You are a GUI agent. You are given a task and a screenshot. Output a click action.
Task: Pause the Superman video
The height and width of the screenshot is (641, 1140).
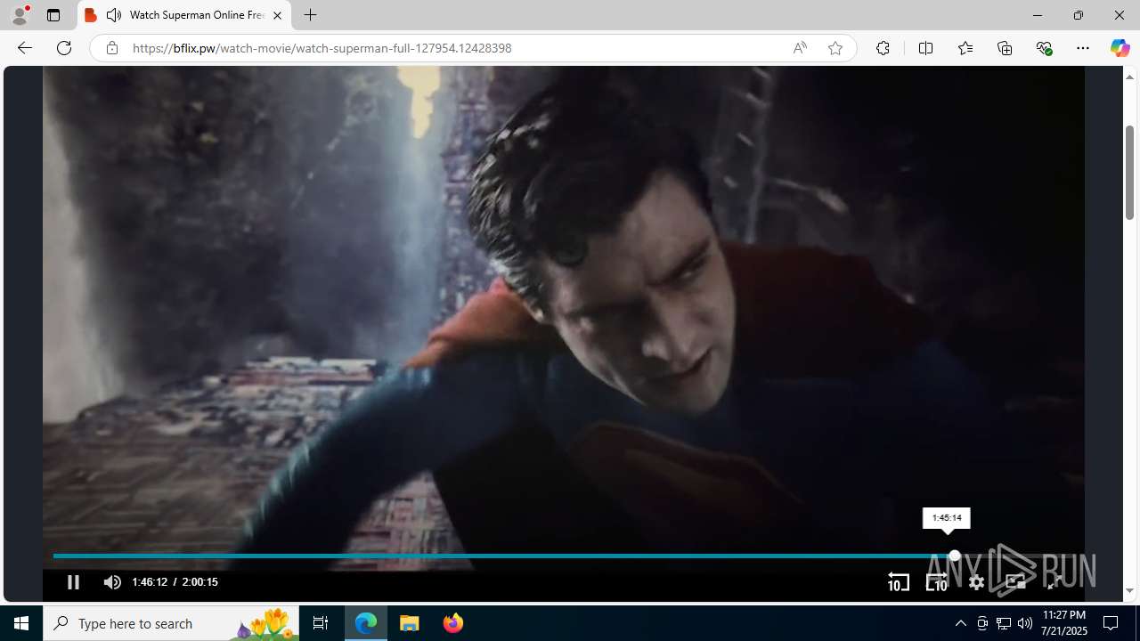(73, 582)
